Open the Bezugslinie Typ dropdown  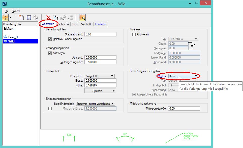(x=183, y=81)
